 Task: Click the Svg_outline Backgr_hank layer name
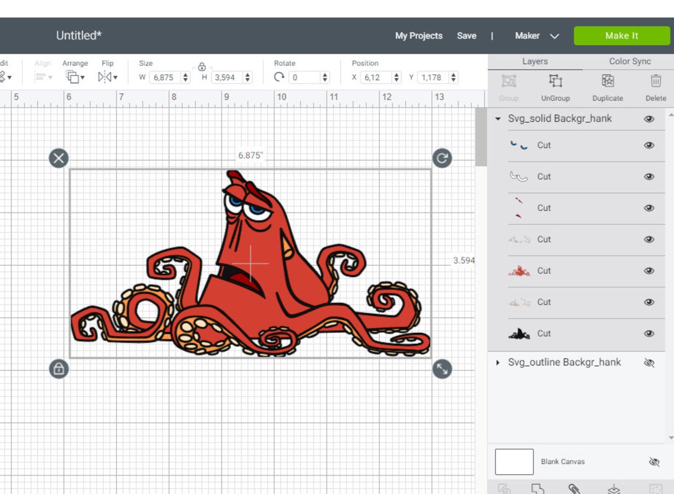tap(564, 362)
